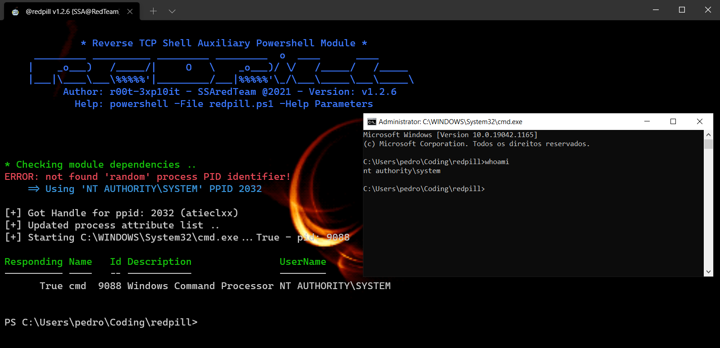Click the empty cmd prompt line
This screenshot has width=720, height=348.
pos(424,189)
